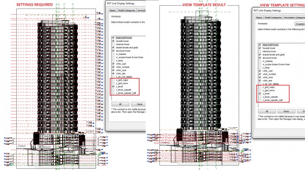Check 'z_do_not_delete' in Settings Required dialog
Image resolution: width=305 pixels, height=170 pixels.
113,77
